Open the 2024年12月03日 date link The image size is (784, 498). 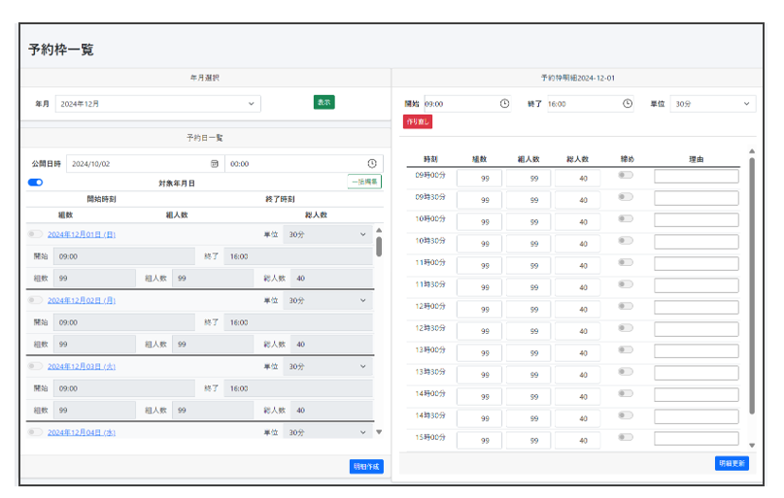[82, 366]
